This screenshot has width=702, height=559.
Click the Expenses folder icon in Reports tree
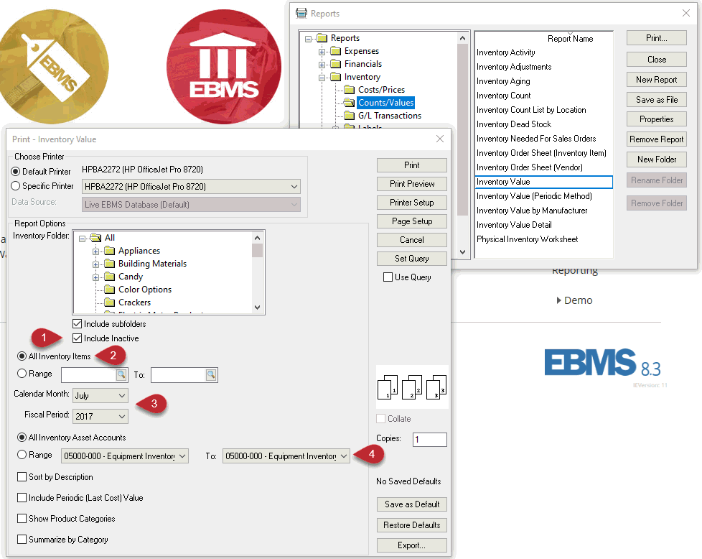[336, 51]
